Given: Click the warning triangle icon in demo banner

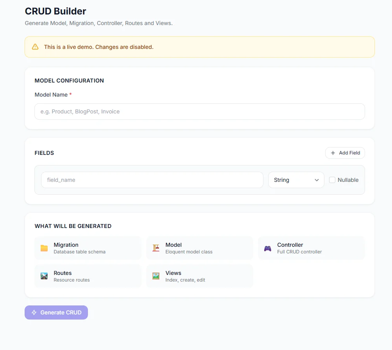Looking at the screenshot, I should tap(35, 47).
